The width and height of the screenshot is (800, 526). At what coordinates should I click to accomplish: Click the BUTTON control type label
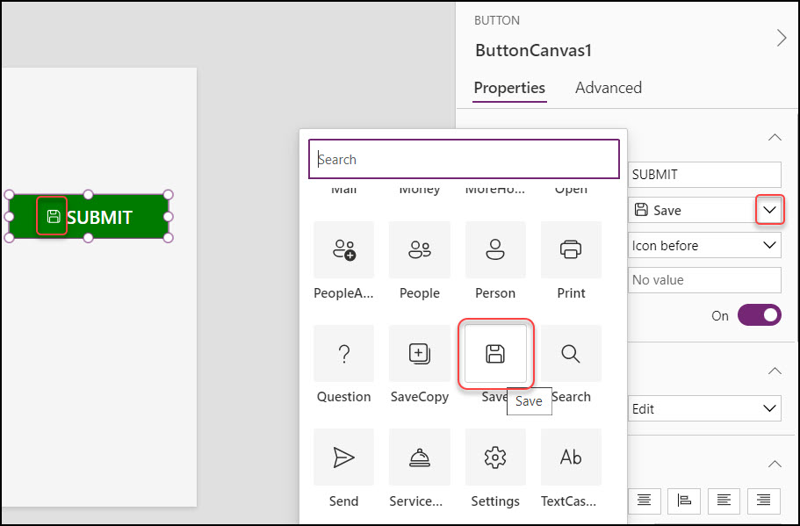pos(497,20)
